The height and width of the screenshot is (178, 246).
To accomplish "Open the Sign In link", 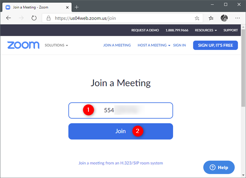I will click(x=180, y=45).
